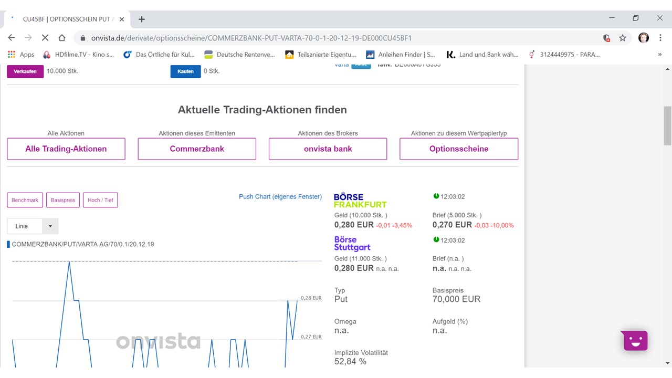
Task: Open the Chrome three-dot menu
Action: click(660, 38)
